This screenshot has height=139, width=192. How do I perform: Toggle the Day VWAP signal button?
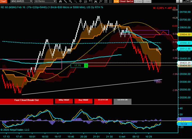[83, 101]
